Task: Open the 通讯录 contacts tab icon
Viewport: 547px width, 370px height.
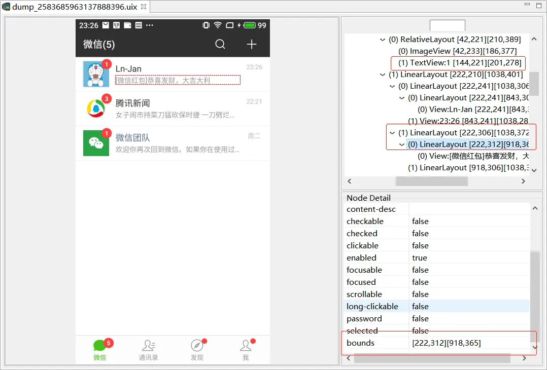Action: (148, 346)
